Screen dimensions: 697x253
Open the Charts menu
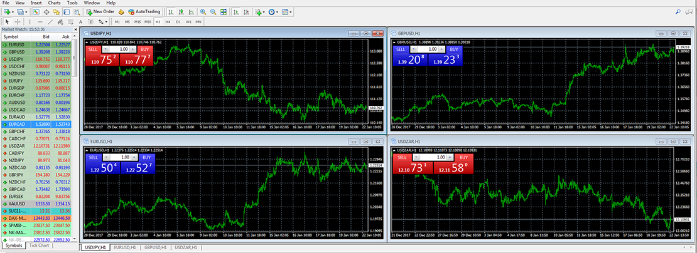coord(54,3)
